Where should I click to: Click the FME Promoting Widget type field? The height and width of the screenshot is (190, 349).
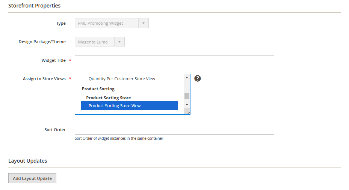tap(107, 23)
